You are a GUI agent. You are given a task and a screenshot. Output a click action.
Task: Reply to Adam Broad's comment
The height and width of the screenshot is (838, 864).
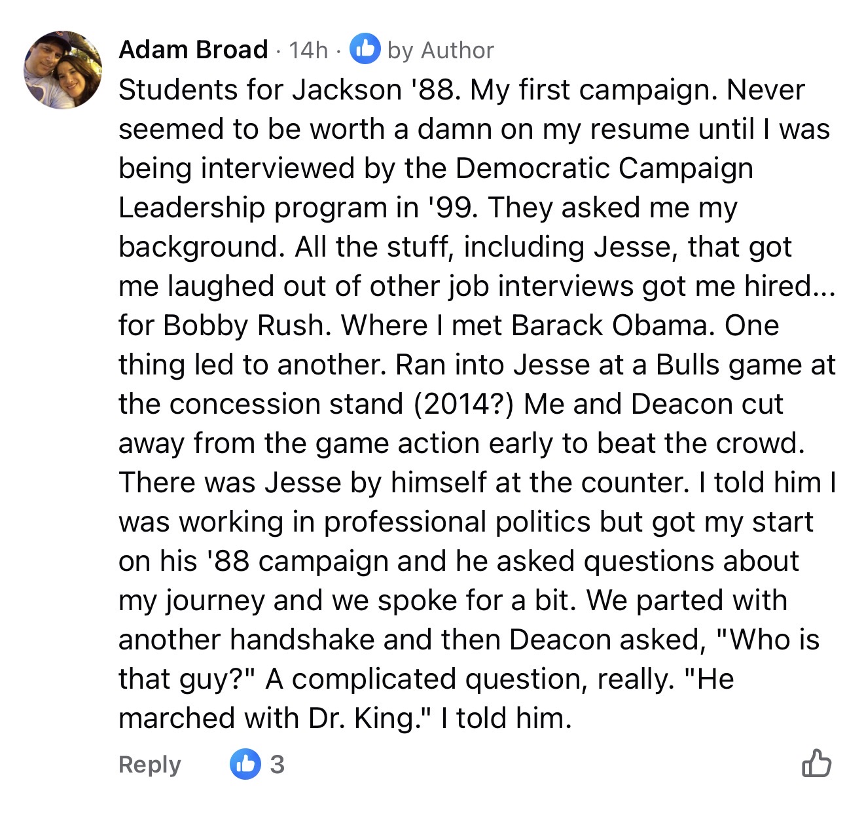click(x=149, y=765)
